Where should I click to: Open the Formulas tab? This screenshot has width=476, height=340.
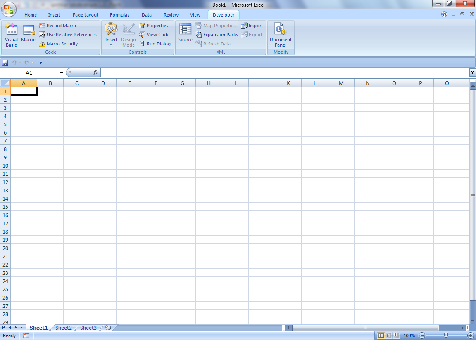pos(119,15)
